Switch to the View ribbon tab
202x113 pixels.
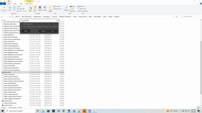[x=21, y=3]
